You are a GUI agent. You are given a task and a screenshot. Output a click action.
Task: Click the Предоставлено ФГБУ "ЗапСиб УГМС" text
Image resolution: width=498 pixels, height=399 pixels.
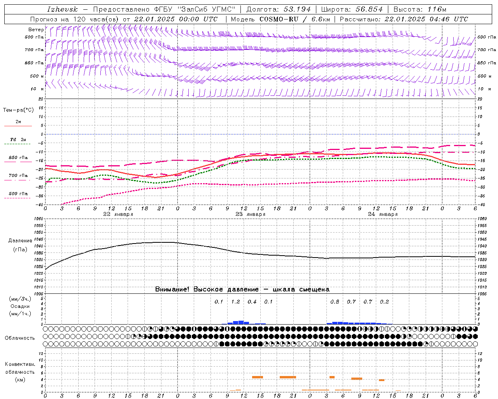pos(164,9)
